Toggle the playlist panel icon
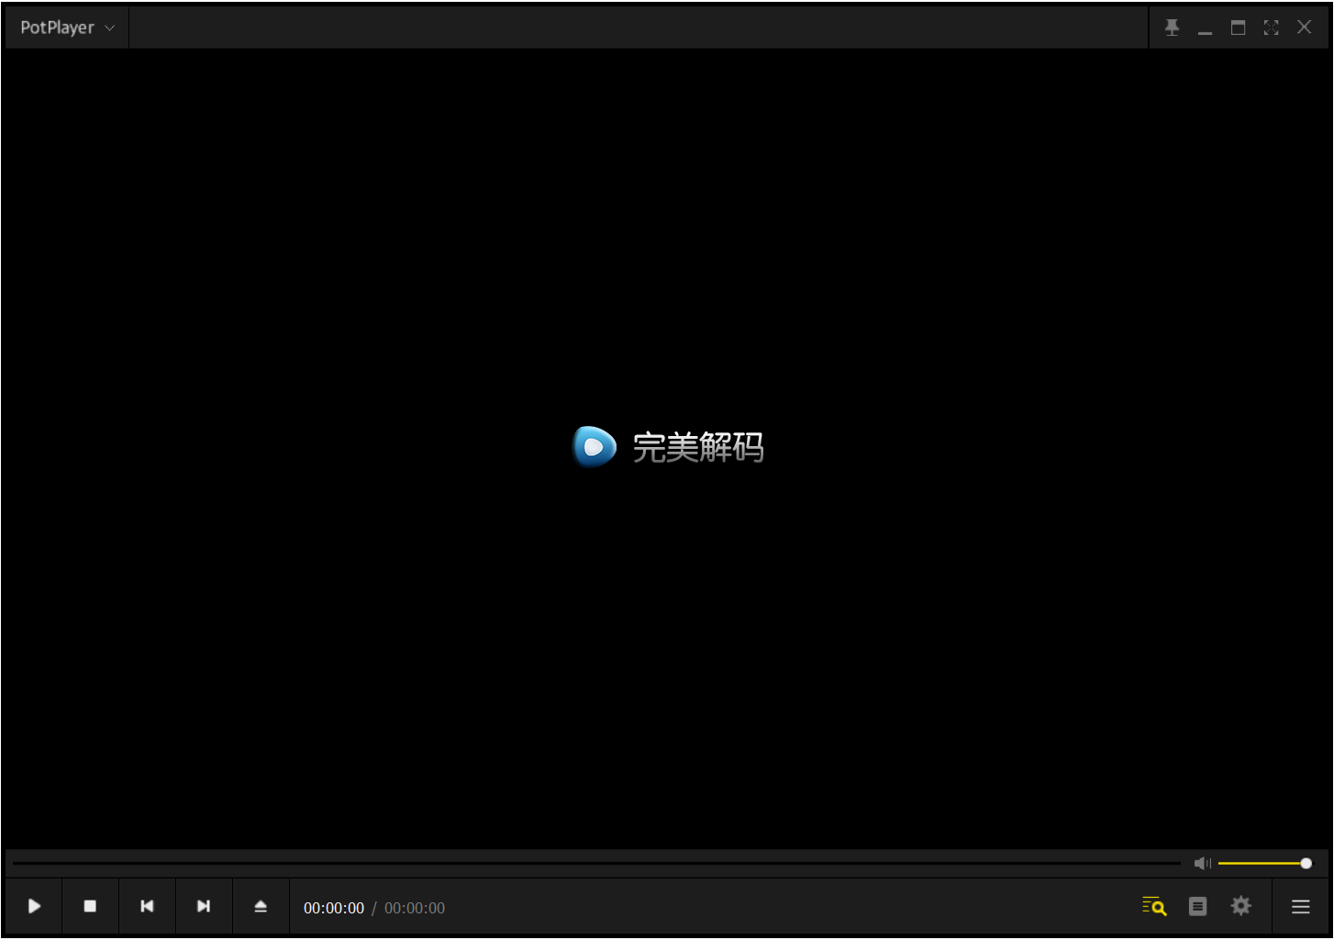The image size is (1334, 940). pos(1198,906)
